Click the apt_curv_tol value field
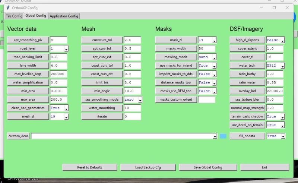This screenshot has height=183, width=298. coord(132,48)
